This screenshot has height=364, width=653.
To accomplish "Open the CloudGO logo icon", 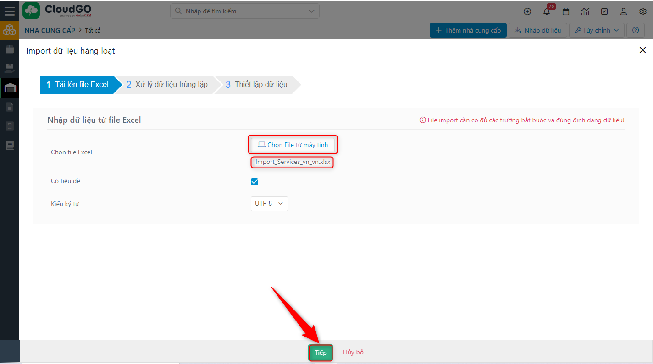I will 31,10.
